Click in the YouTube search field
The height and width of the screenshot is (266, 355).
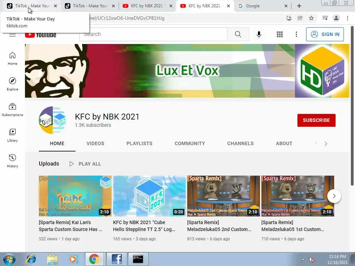153,34
